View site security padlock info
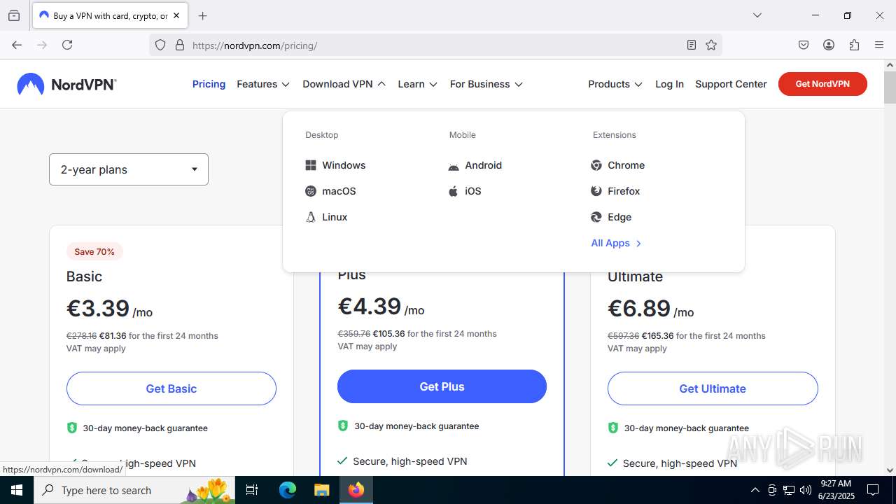The width and height of the screenshot is (896, 504). click(180, 45)
